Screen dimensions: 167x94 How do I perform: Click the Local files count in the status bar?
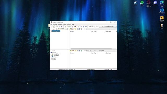108,69
